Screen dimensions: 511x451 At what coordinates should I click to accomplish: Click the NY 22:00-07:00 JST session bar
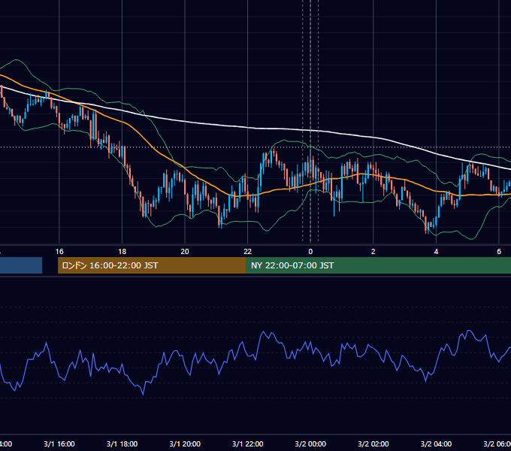click(x=378, y=265)
